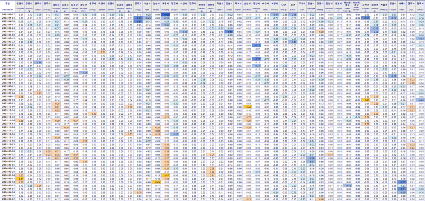Click the -0.76 Gwangyang cell in 2023-05-29 row
Screen dimensions: 425x201
[x=256, y=45]
